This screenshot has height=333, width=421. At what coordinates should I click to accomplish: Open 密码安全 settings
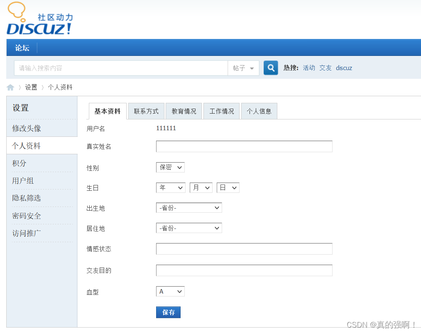pyautogui.click(x=27, y=215)
